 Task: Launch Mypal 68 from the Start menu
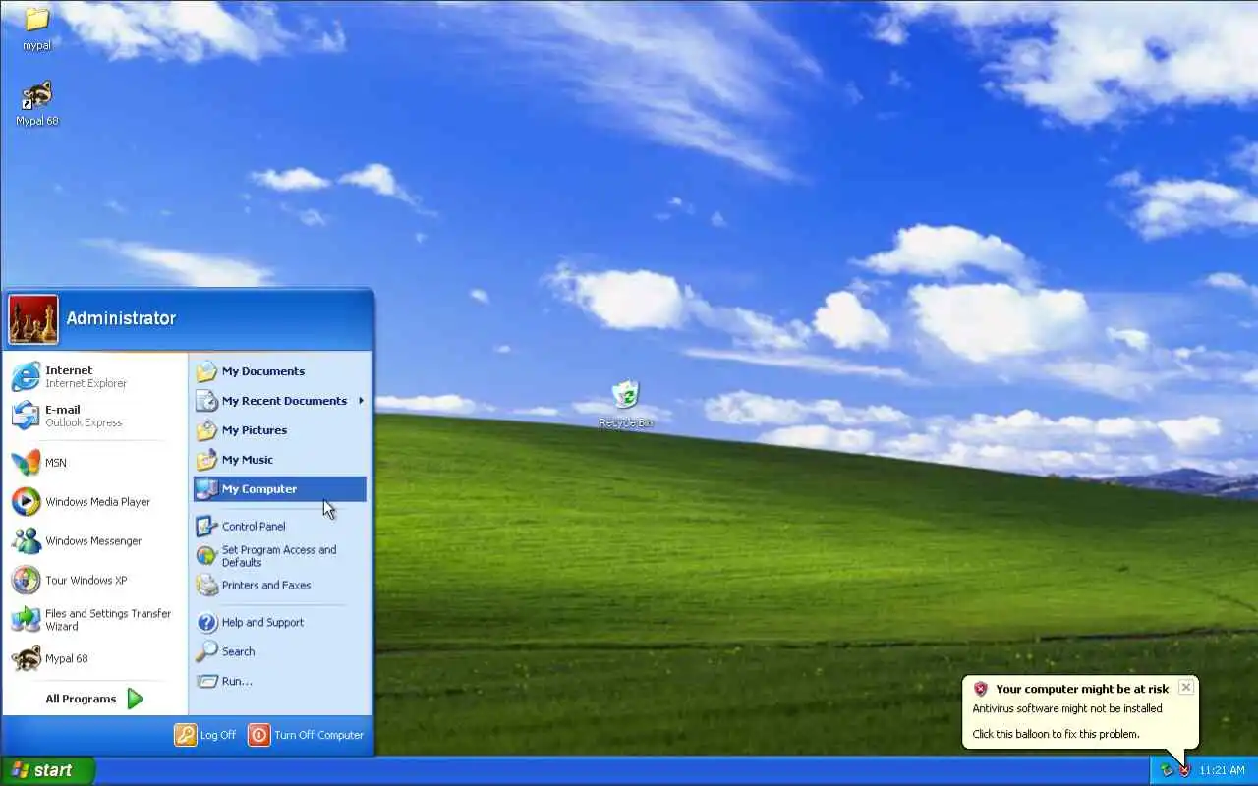click(94, 658)
